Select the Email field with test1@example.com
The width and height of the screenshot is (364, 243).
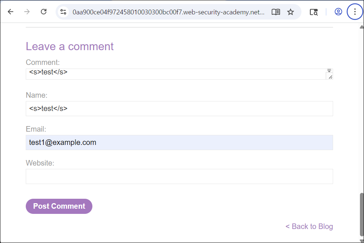click(x=179, y=143)
